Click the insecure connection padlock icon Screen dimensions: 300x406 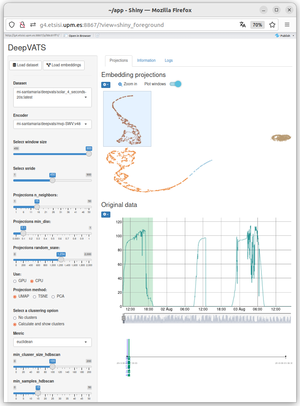[x=22, y=25]
